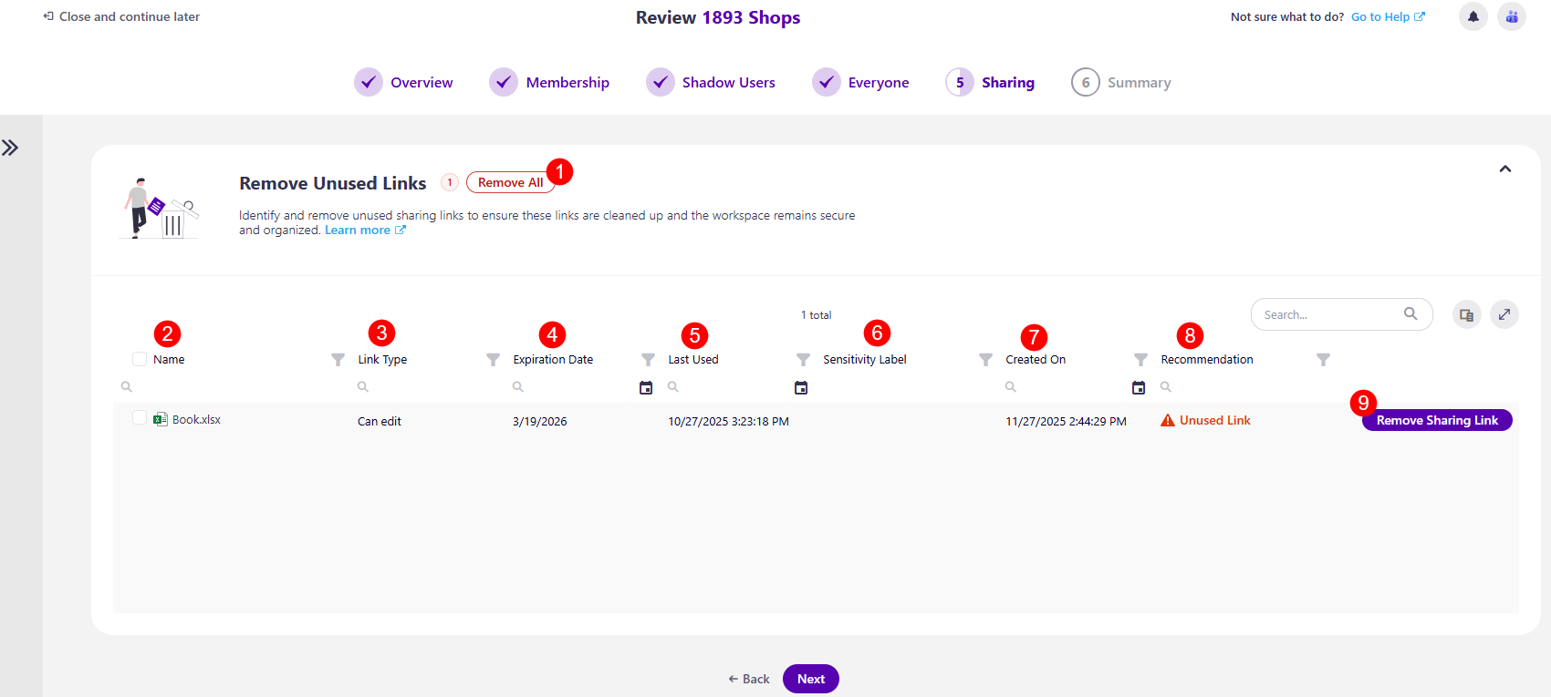
Task: Sort by the Recommendation column header
Action: (1207, 360)
